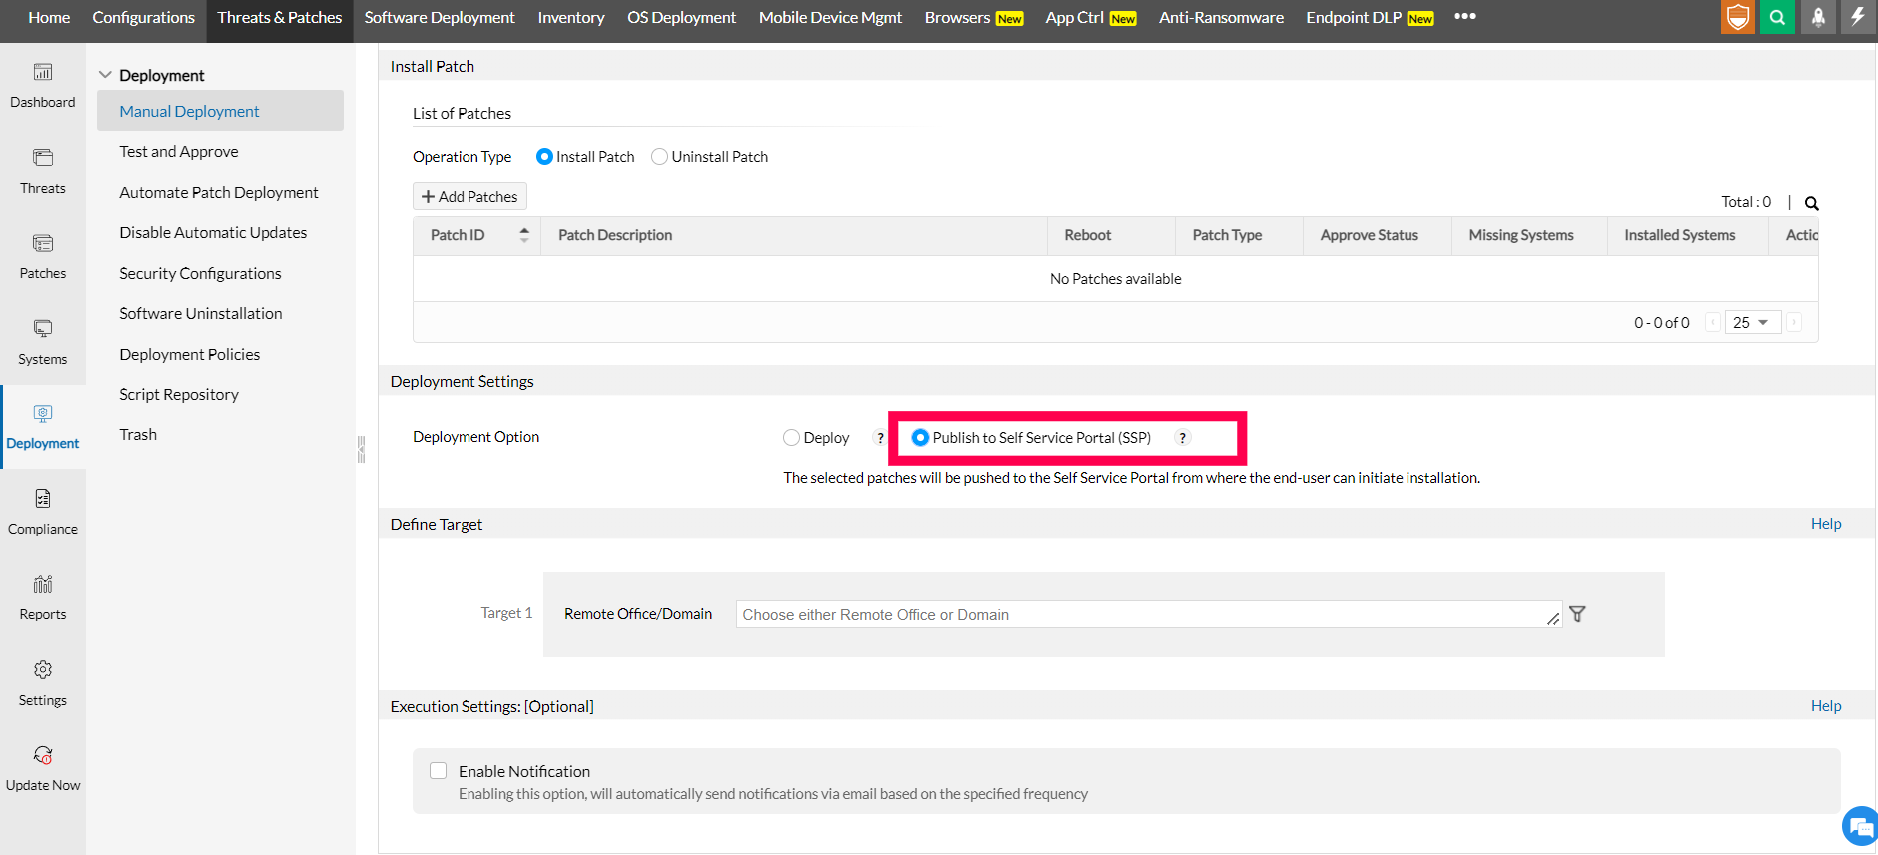Switch to the Software Deployment tab

440,18
